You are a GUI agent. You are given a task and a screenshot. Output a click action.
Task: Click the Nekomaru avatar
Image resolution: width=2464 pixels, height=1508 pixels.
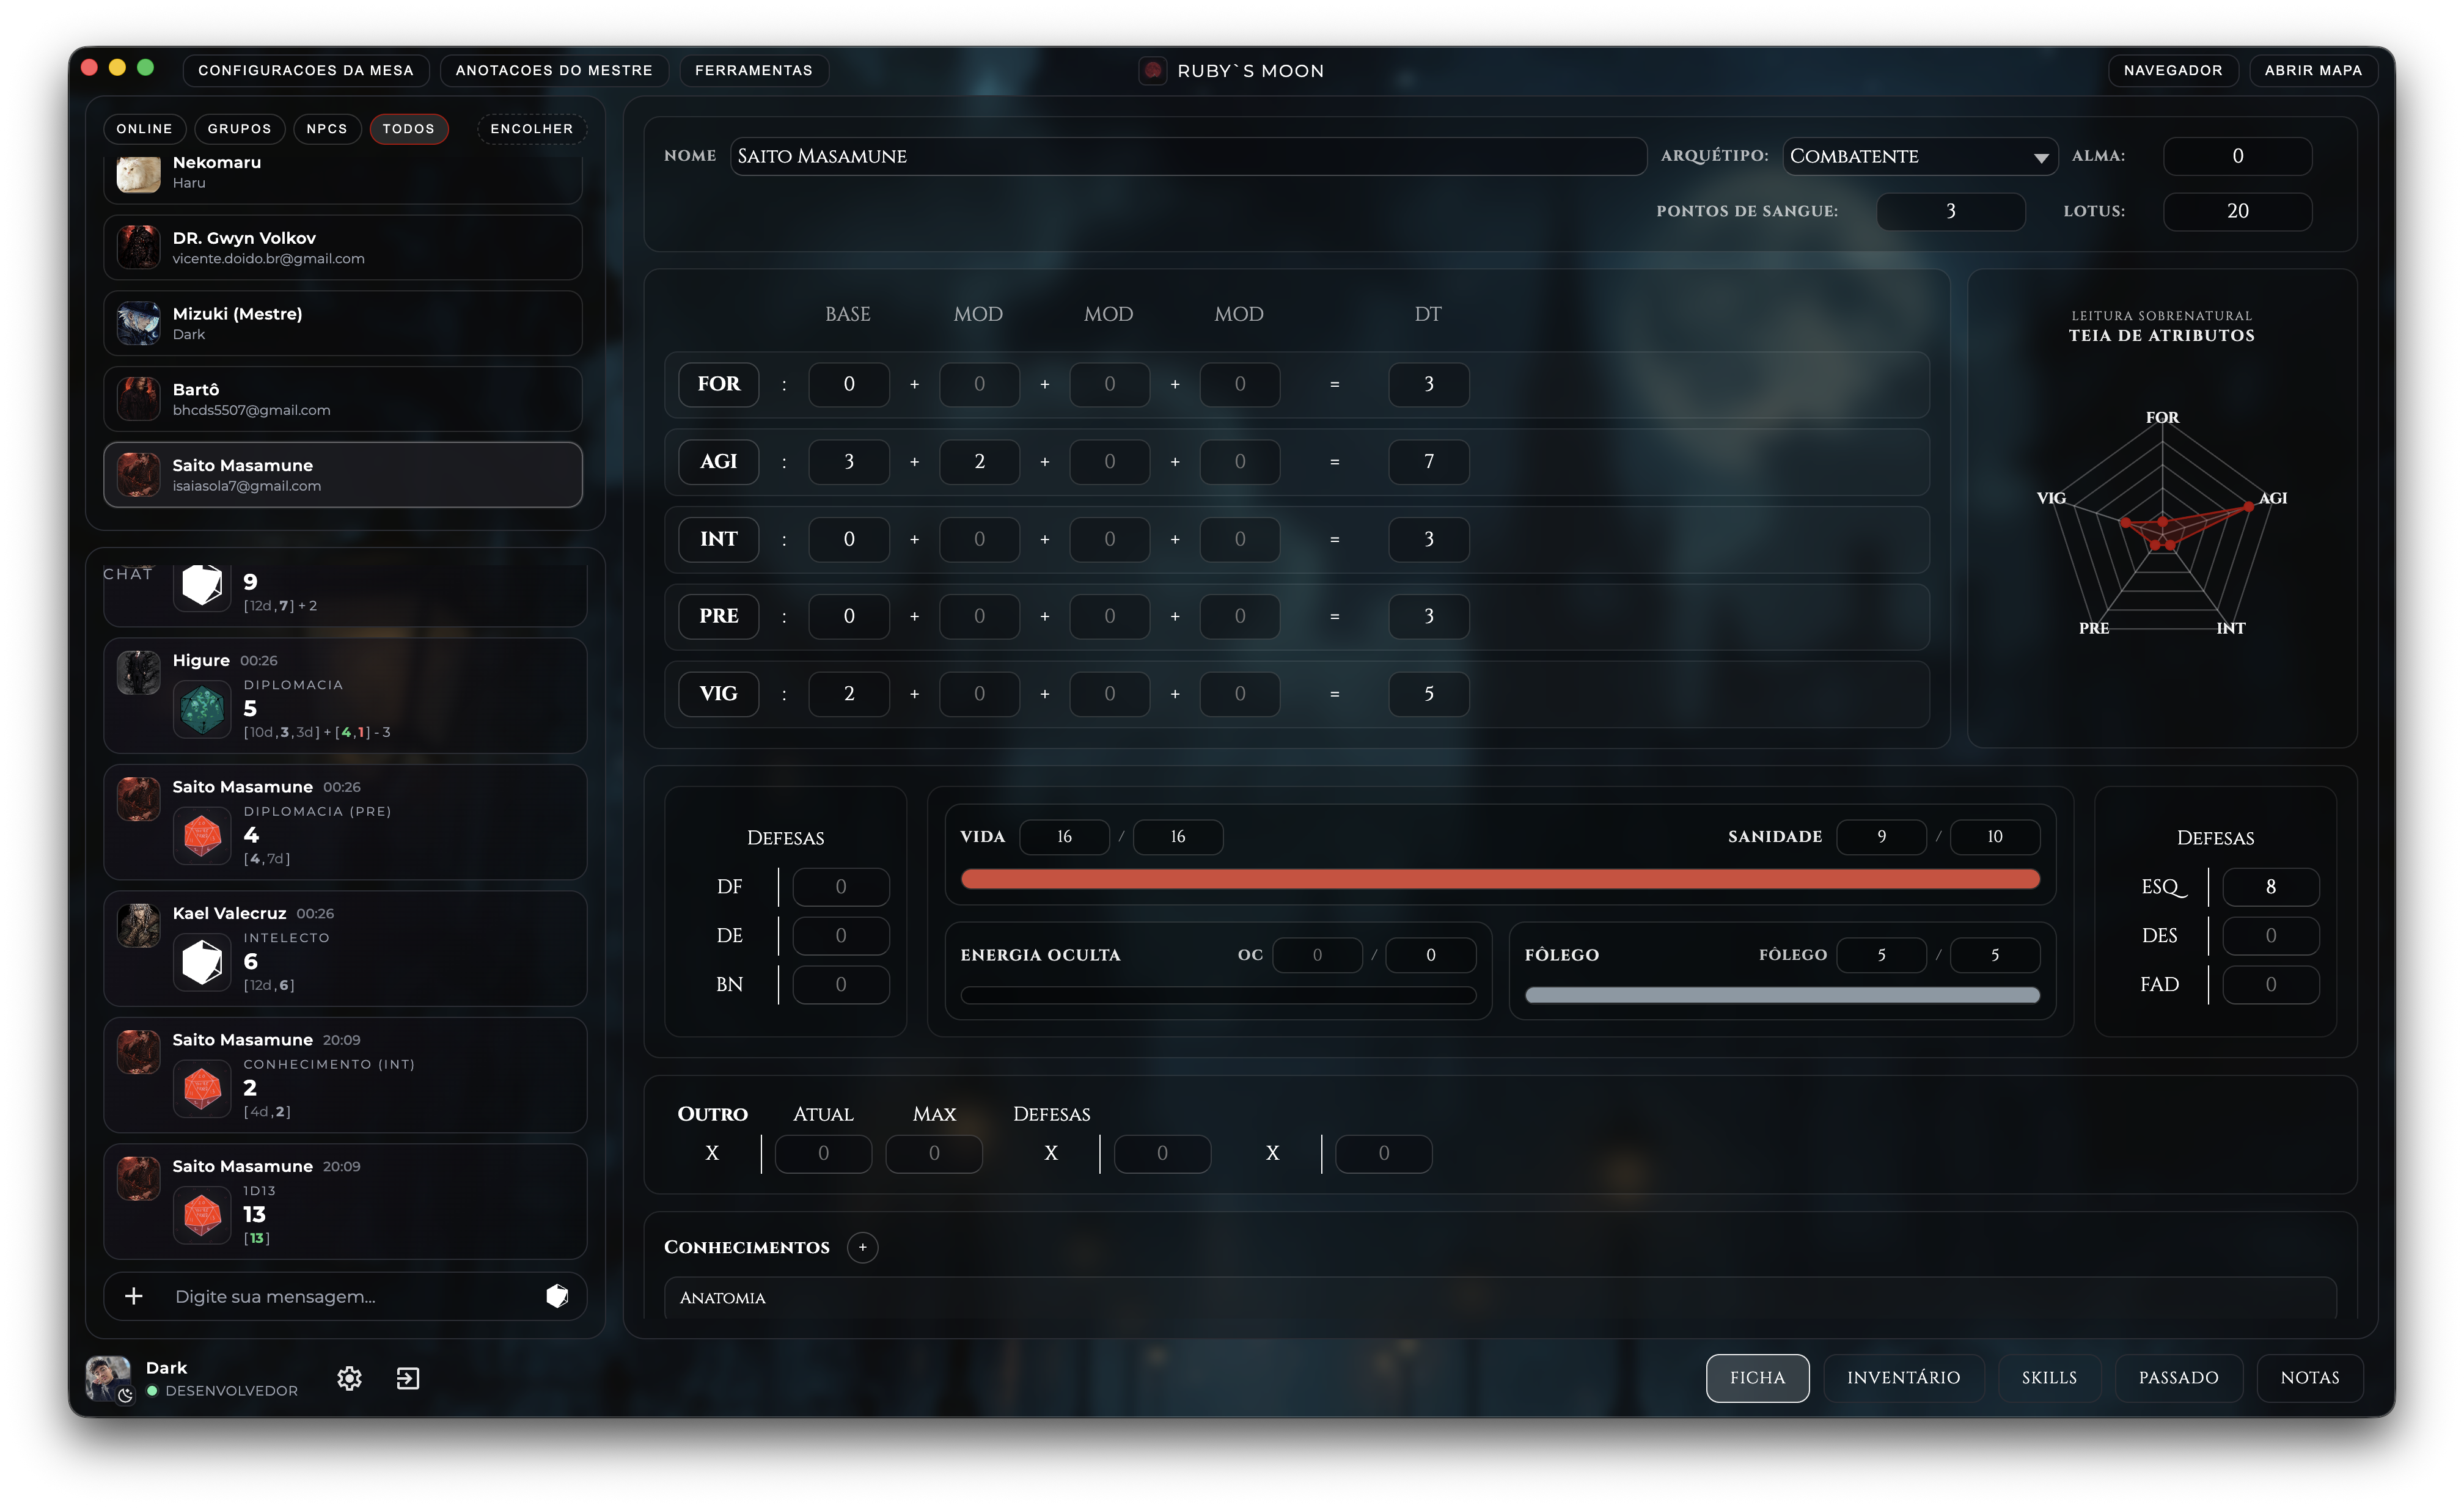[x=138, y=173]
